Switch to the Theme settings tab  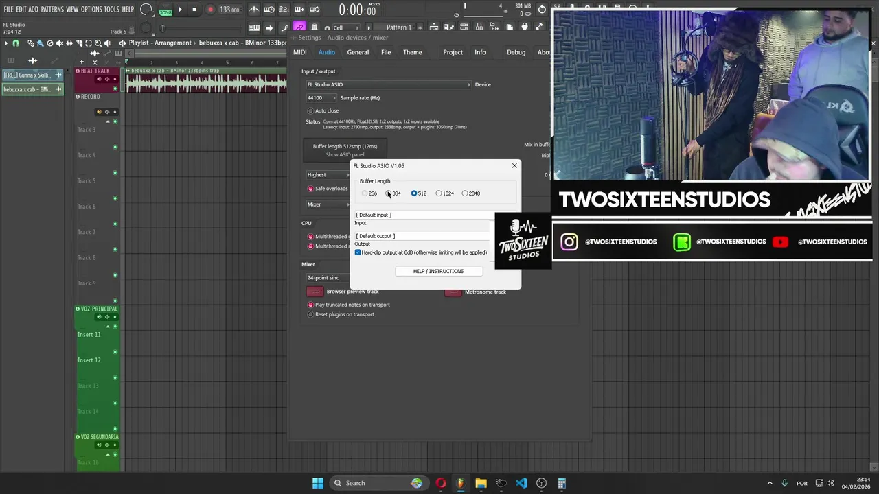pyautogui.click(x=413, y=52)
